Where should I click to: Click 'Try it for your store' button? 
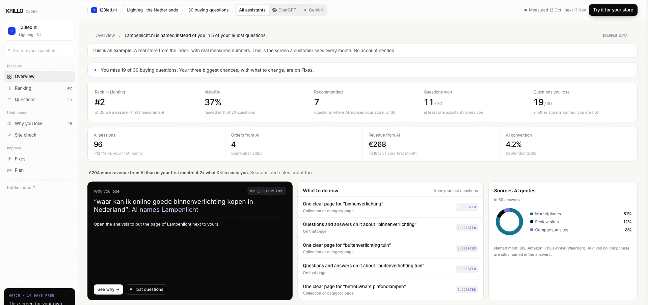(613, 10)
